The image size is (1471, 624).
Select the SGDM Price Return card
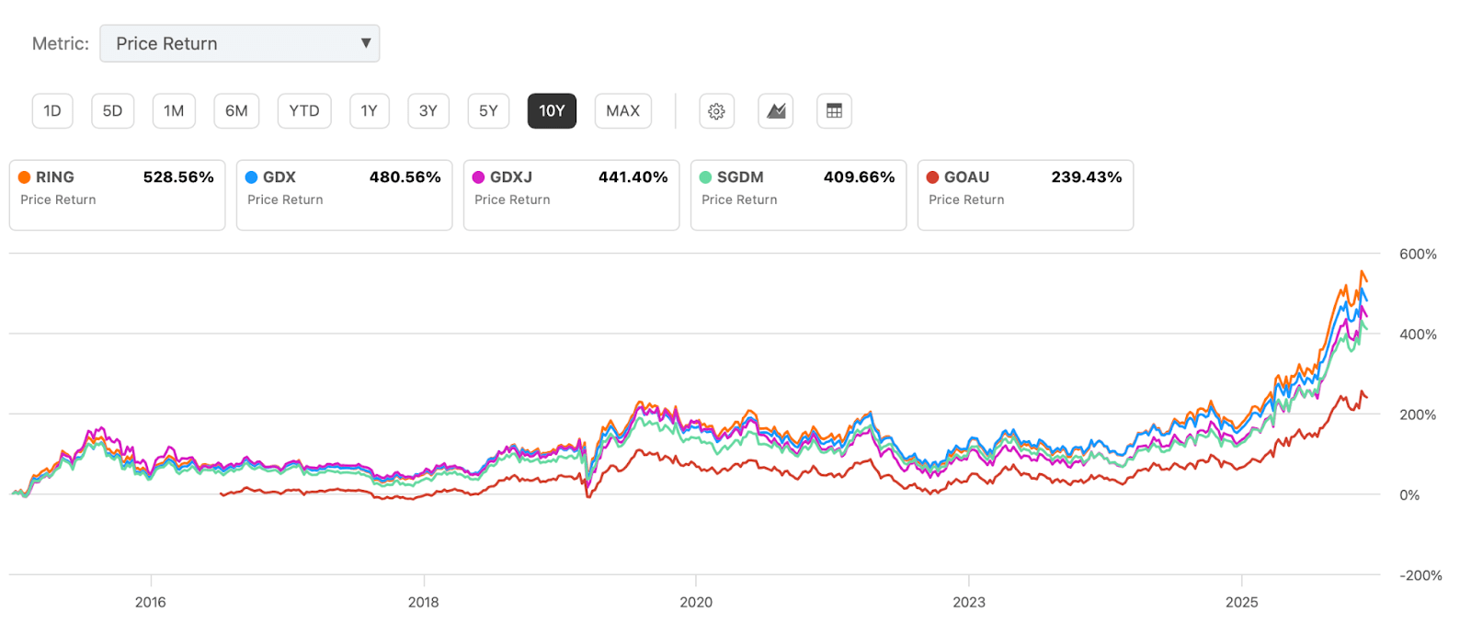tap(798, 195)
